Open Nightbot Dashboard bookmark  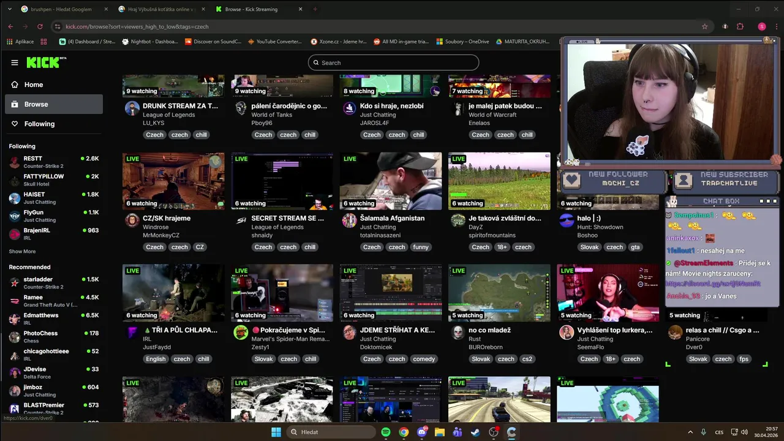tap(151, 42)
